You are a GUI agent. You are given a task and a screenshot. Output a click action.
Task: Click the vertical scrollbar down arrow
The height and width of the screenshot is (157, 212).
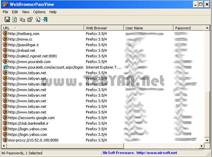pyautogui.click(x=207, y=140)
